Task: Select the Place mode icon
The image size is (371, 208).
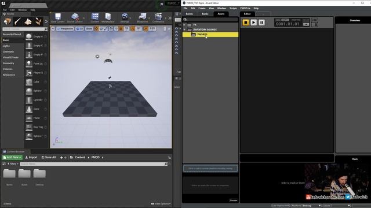Action: click(8, 21)
